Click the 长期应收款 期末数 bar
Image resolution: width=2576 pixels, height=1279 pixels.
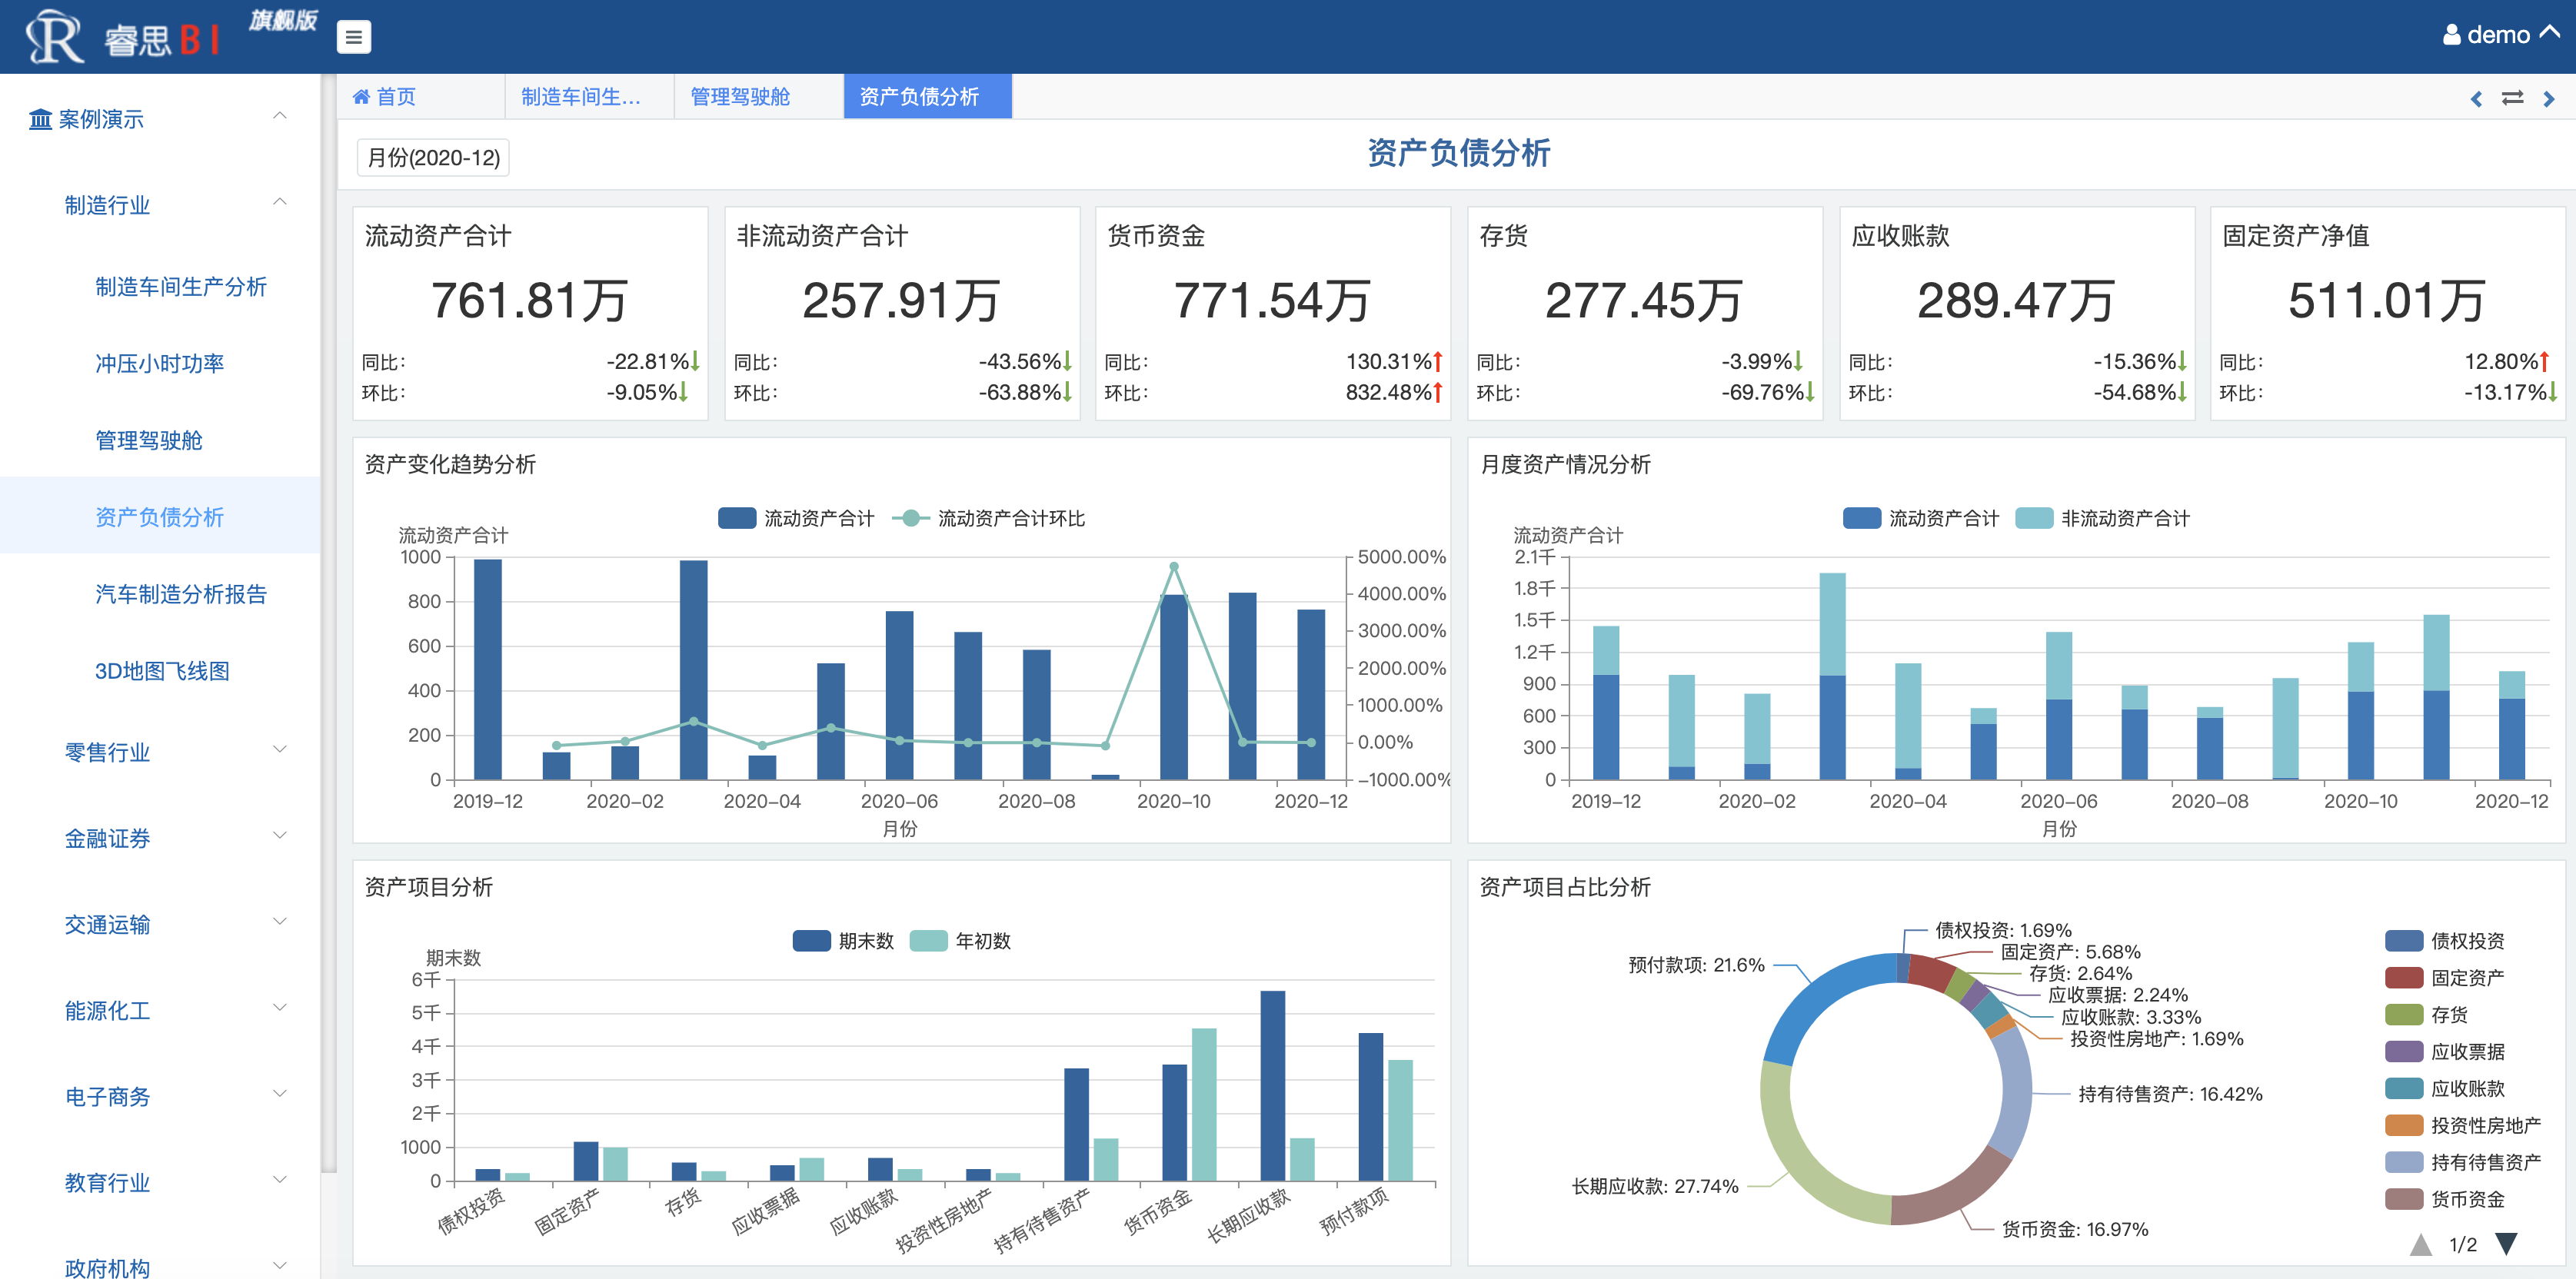coord(1272,1085)
